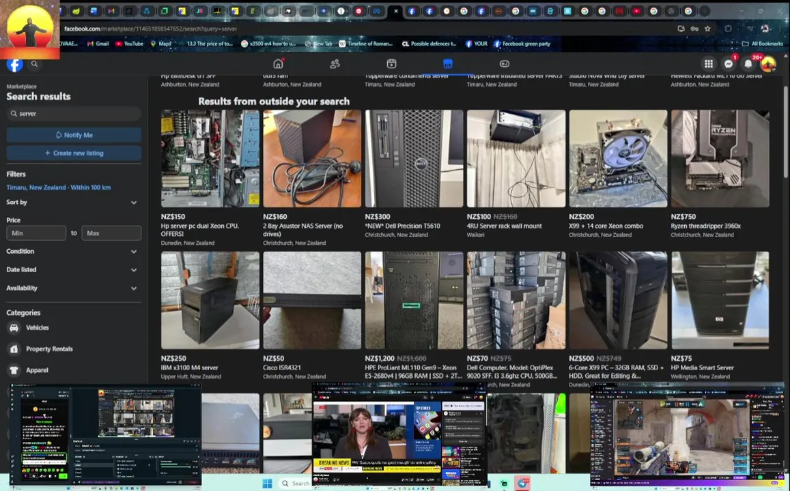The height and width of the screenshot is (491, 790).
Task: Change the Timaru location filter link
Action: (59, 187)
